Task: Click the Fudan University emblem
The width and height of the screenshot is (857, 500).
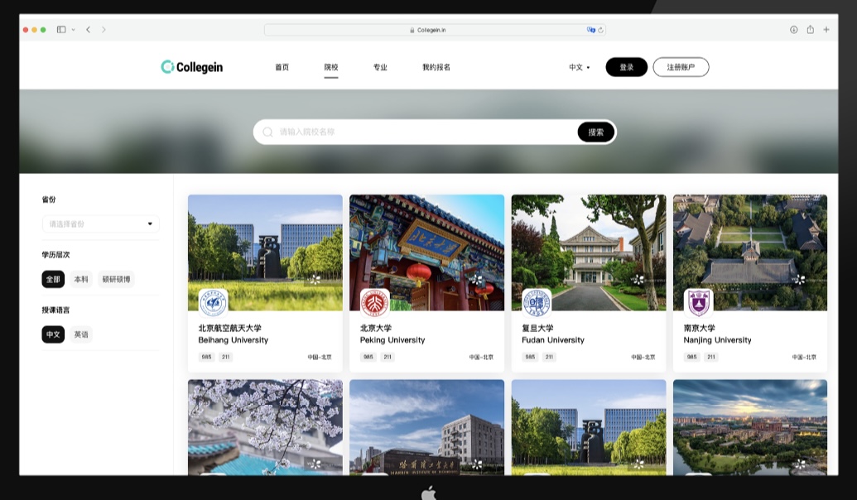Action: coord(537,302)
